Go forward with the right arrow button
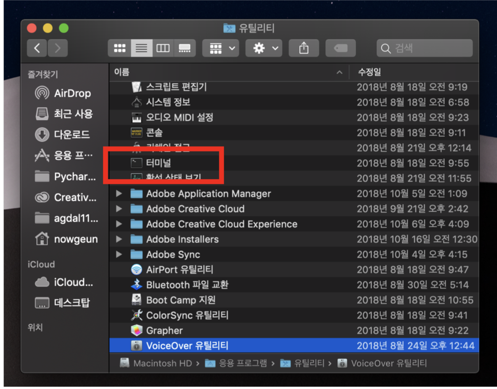Image resolution: width=497 pixels, height=389 pixels. (x=58, y=48)
